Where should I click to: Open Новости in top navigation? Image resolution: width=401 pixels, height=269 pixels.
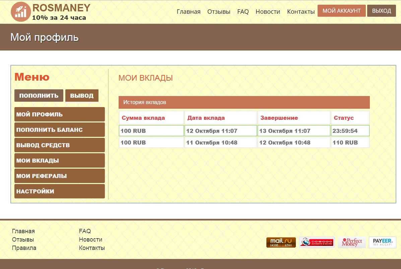[268, 12]
